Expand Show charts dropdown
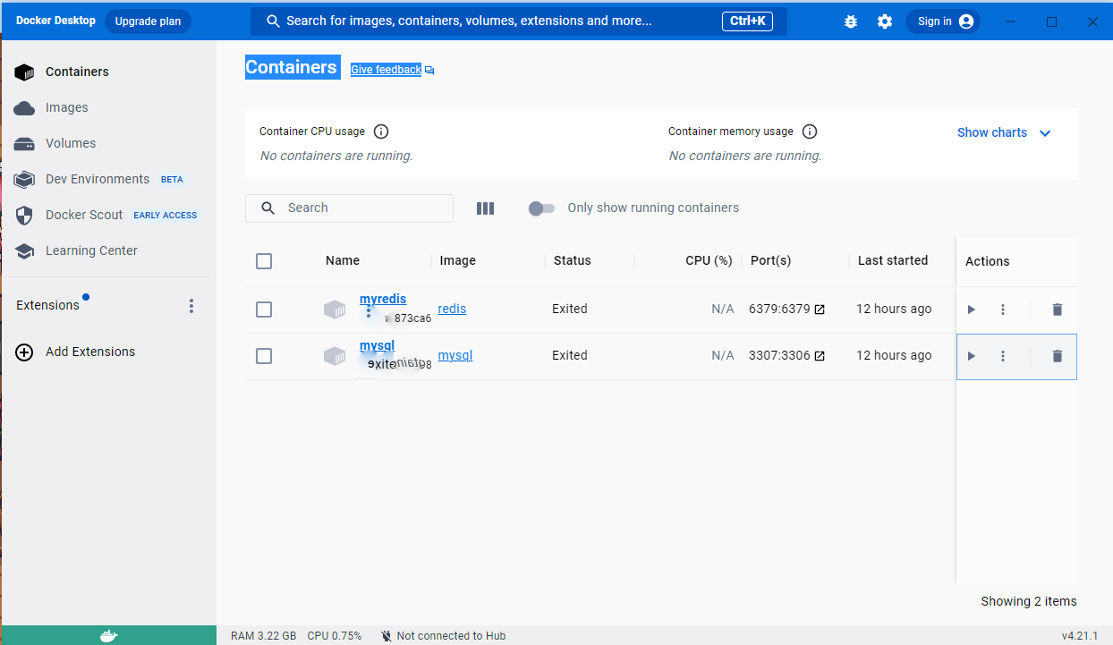The height and width of the screenshot is (645, 1113). (x=1004, y=132)
